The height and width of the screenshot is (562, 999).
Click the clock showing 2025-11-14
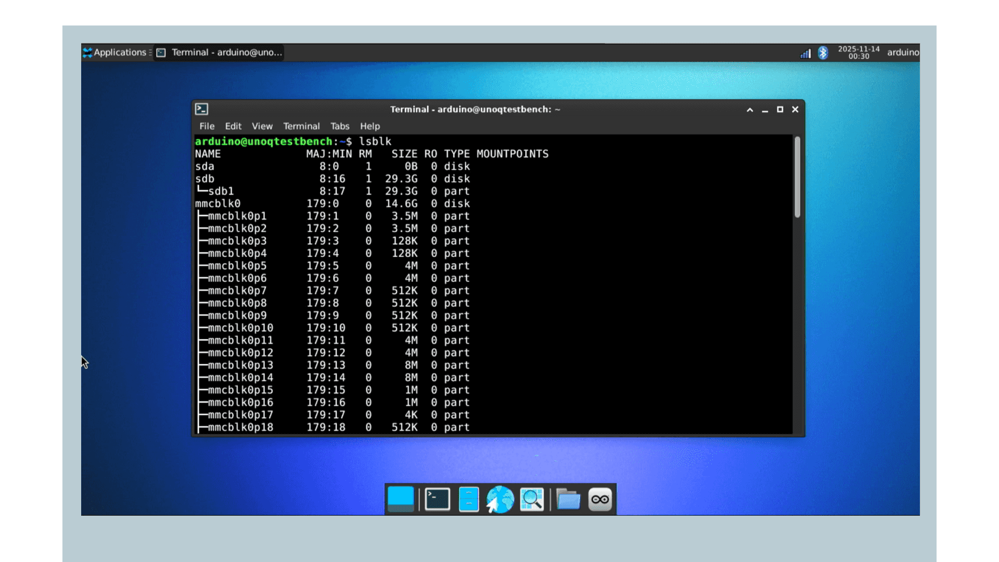click(857, 52)
